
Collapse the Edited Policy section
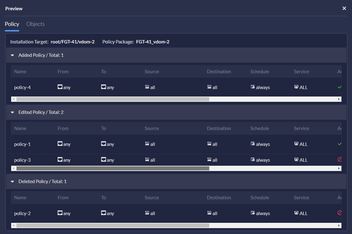pos(12,112)
